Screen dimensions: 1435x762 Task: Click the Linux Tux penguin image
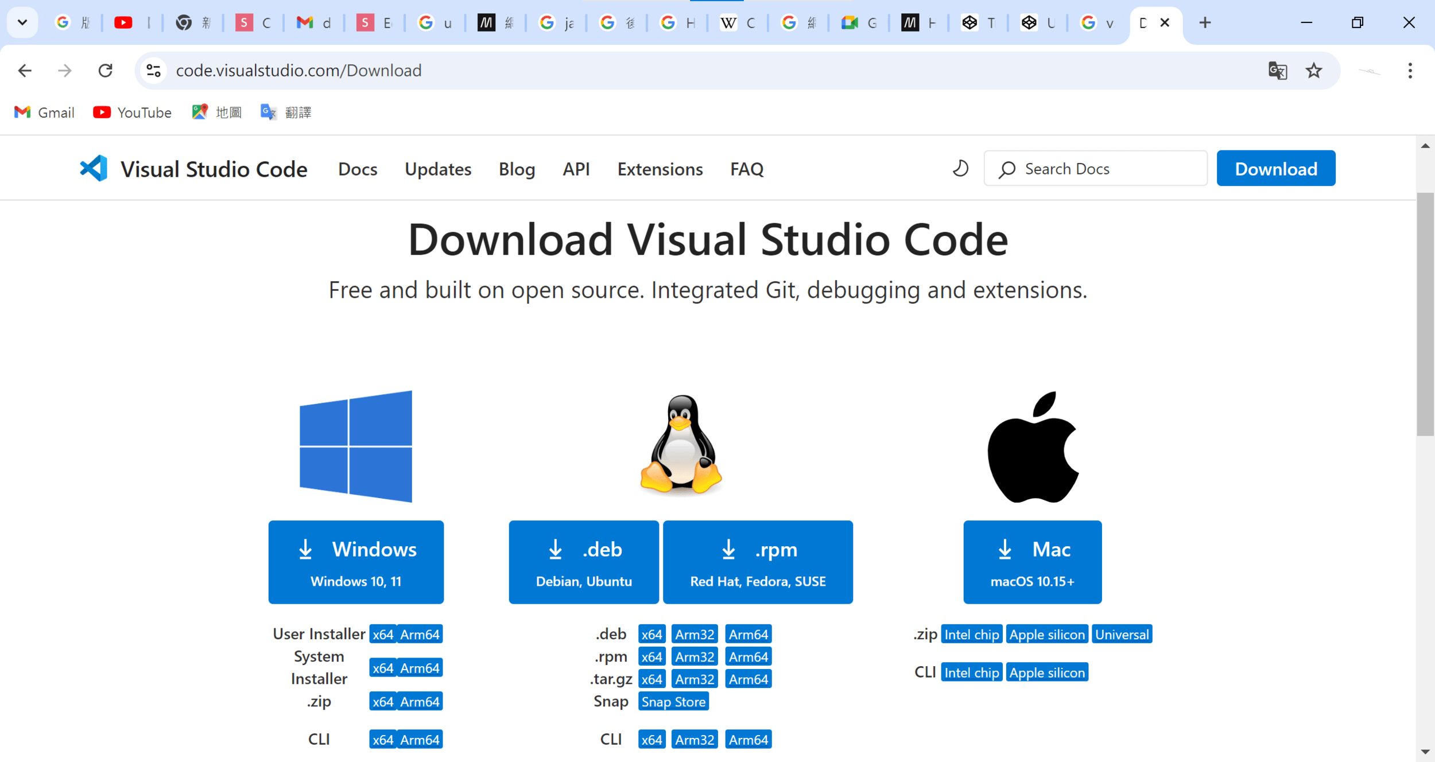681,445
